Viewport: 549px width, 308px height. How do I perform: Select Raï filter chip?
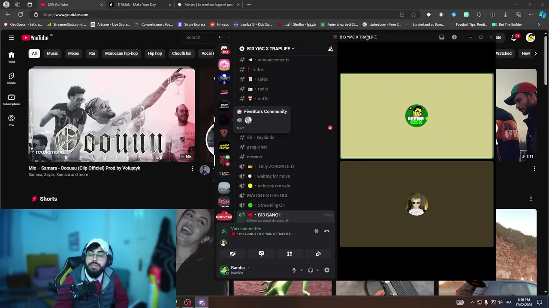92,53
